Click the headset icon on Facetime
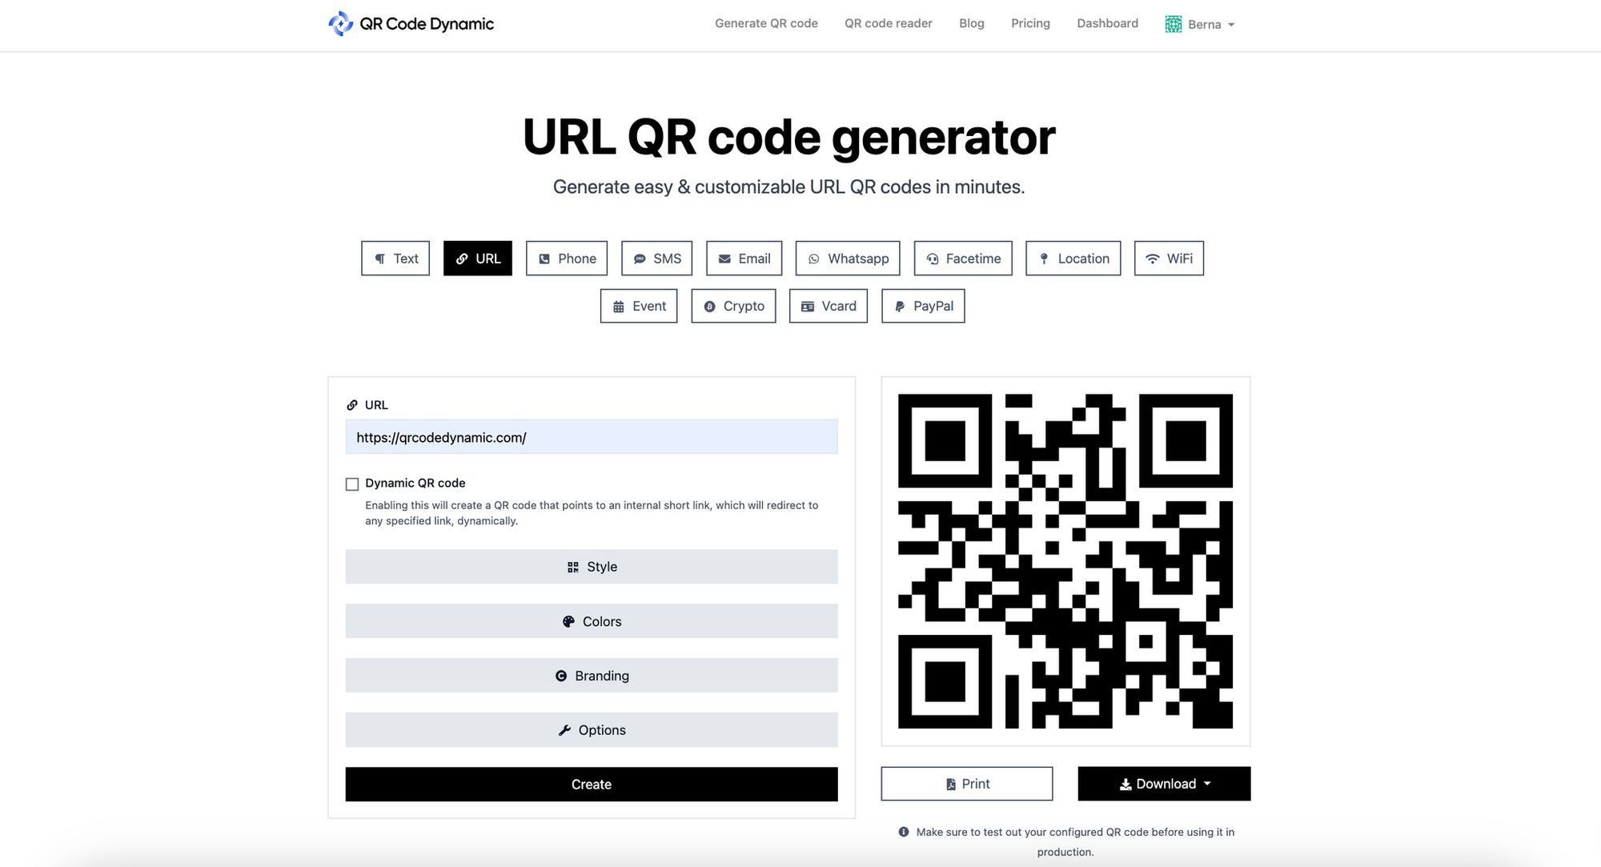Image resolution: width=1601 pixels, height=867 pixels. point(933,259)
